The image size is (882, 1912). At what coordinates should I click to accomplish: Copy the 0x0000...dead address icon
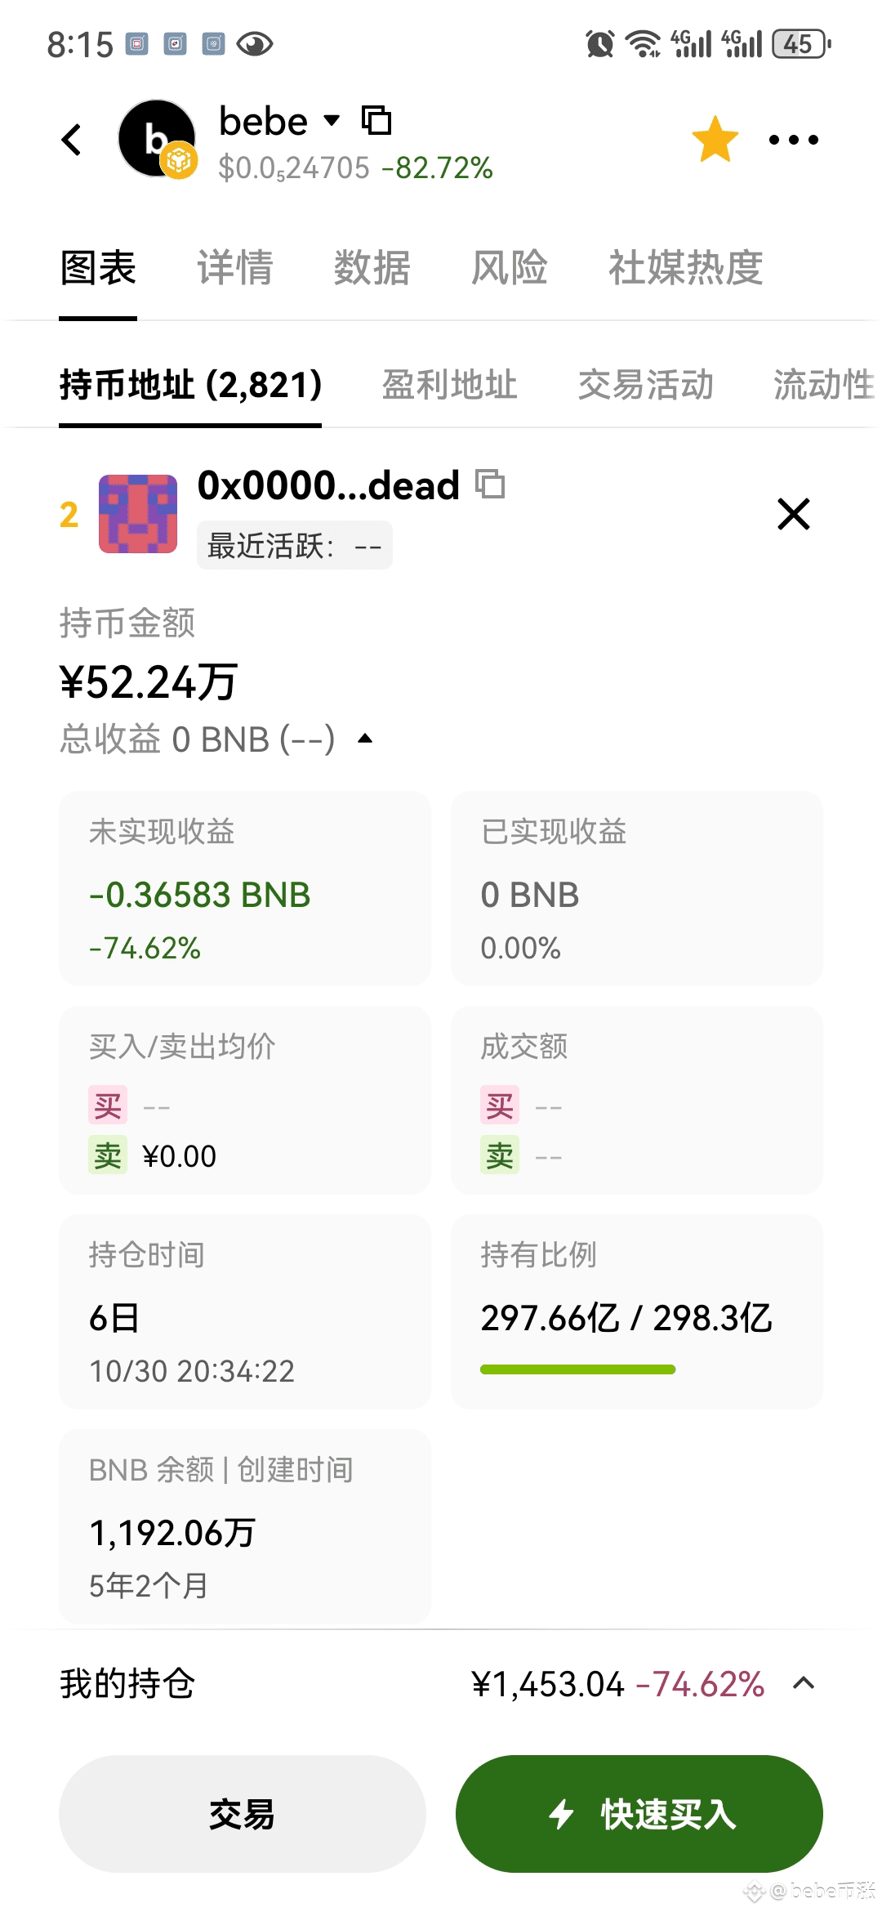490,485
